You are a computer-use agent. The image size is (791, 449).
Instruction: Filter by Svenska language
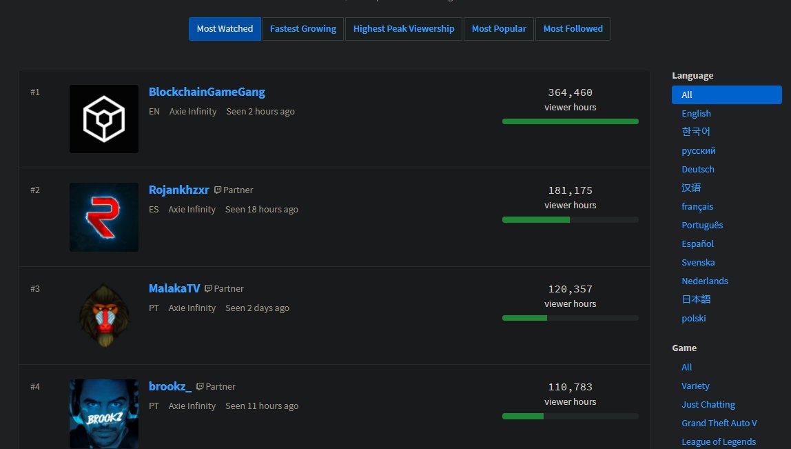point(698,263)
